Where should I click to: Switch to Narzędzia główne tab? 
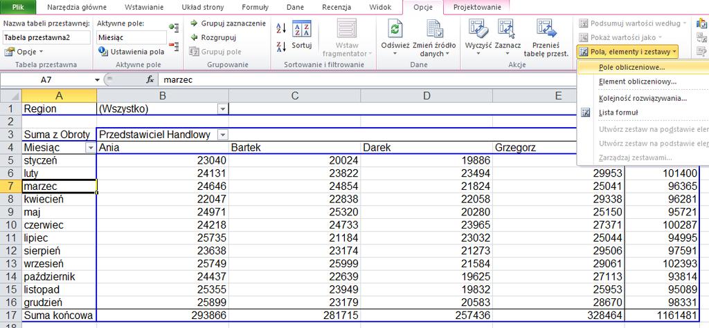[x=76, y=7]
